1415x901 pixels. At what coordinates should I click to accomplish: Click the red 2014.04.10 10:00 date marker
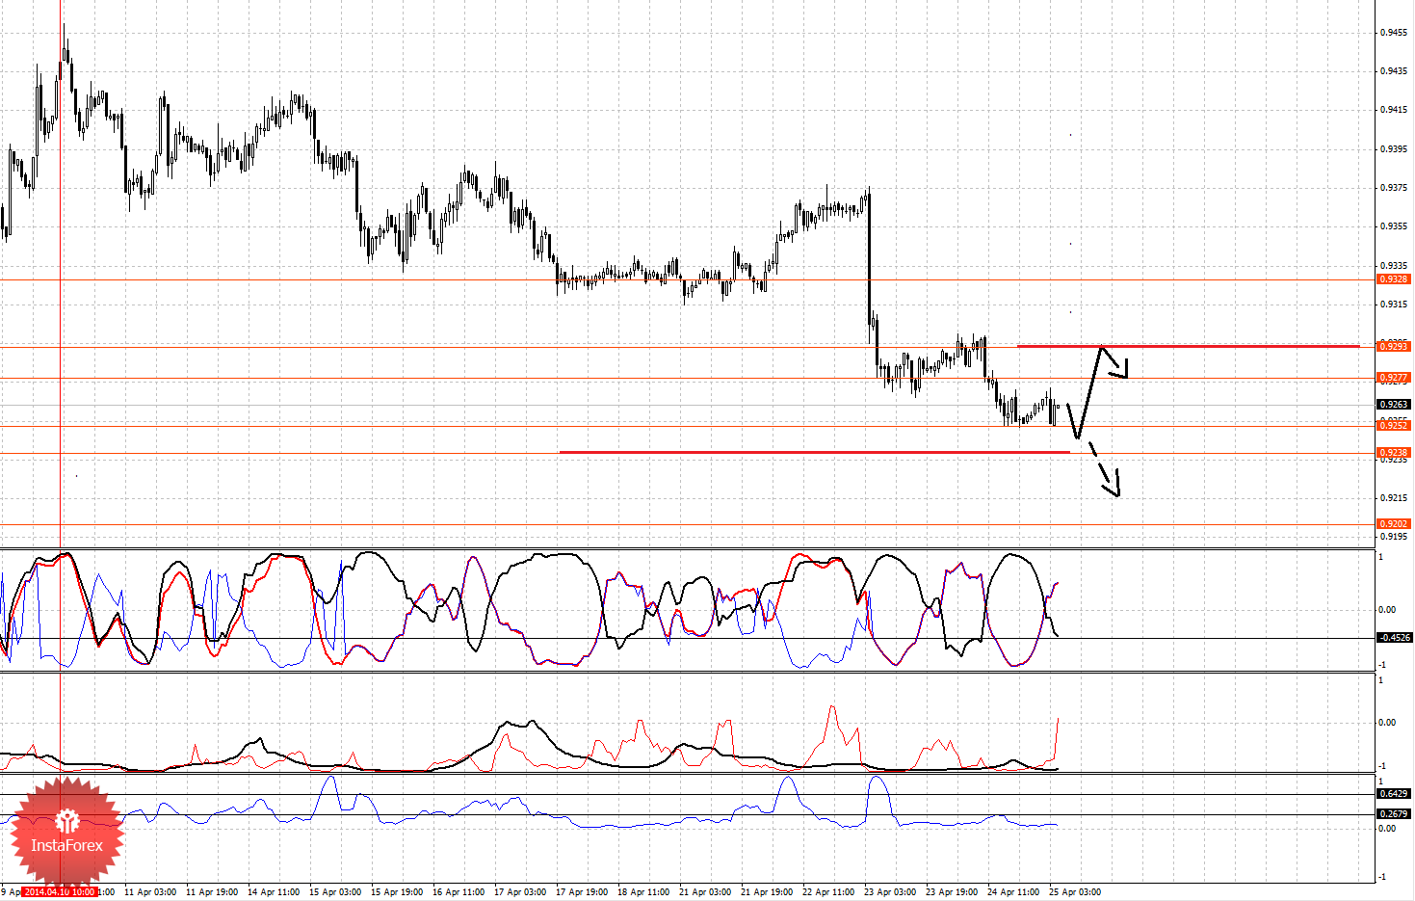coord(60,892)
